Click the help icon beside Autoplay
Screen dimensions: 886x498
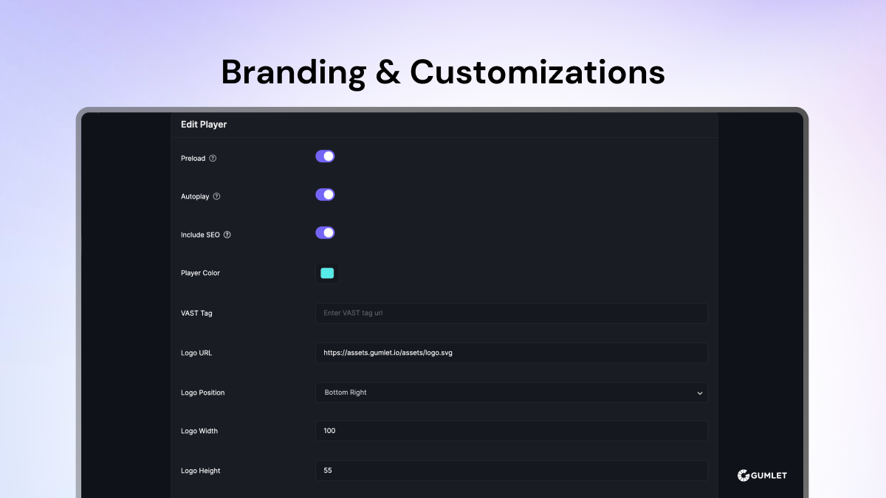pyautogui.click(x=216, y=197)
